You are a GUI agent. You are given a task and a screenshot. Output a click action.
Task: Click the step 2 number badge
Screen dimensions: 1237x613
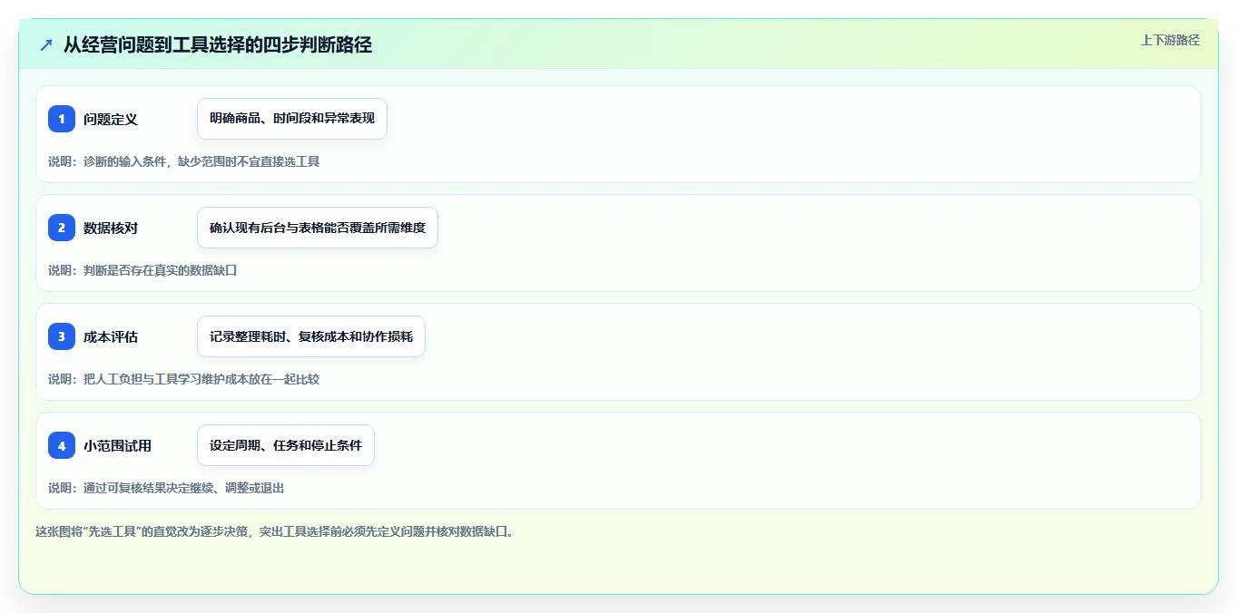pyautogui.click(x=62, y=228)
